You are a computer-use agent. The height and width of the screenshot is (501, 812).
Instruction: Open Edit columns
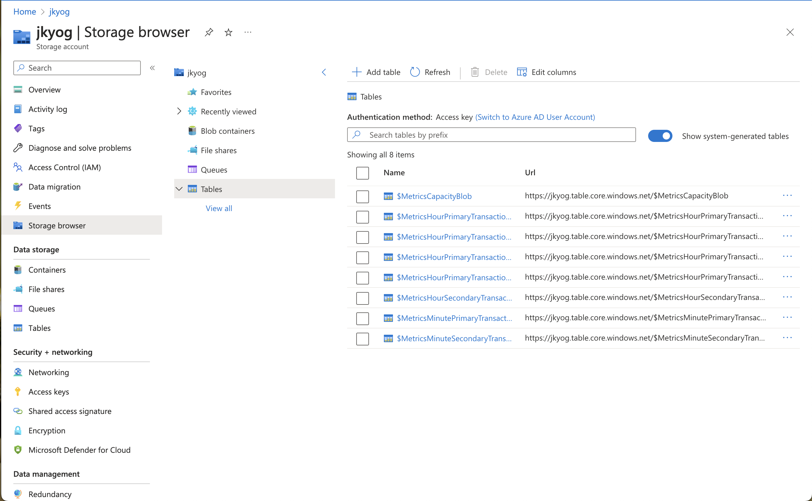tap(546, 72)
